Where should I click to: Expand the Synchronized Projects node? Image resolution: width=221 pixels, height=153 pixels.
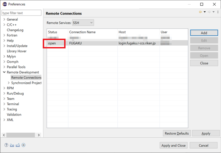(9, 83)
